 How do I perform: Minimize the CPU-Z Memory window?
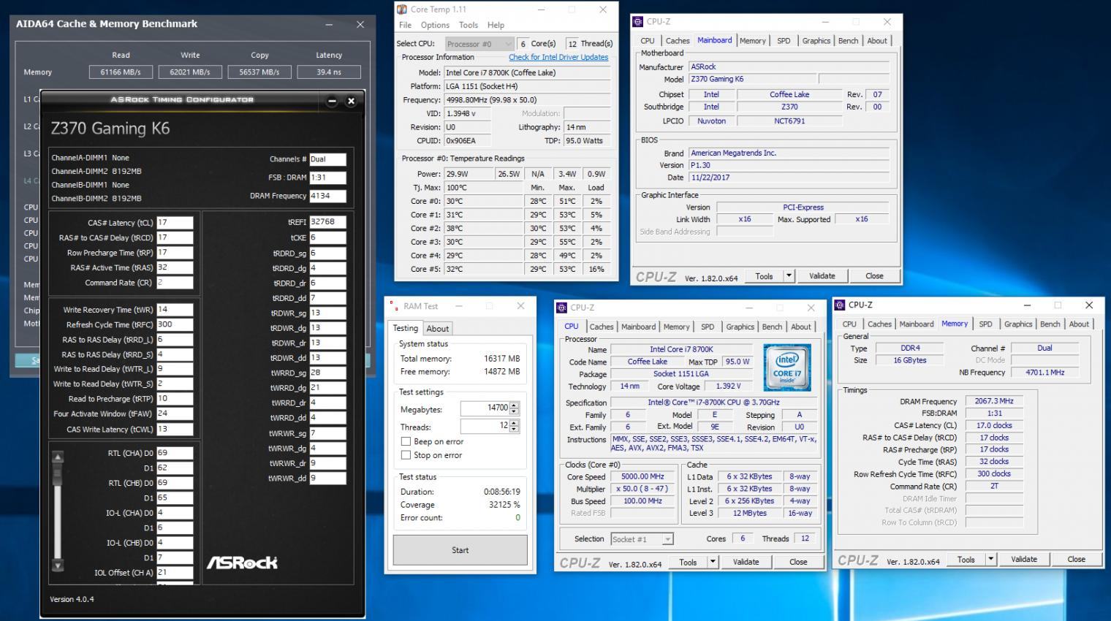[1027, 305]
